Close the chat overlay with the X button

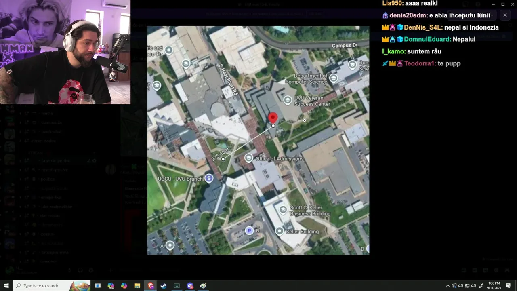505,15
